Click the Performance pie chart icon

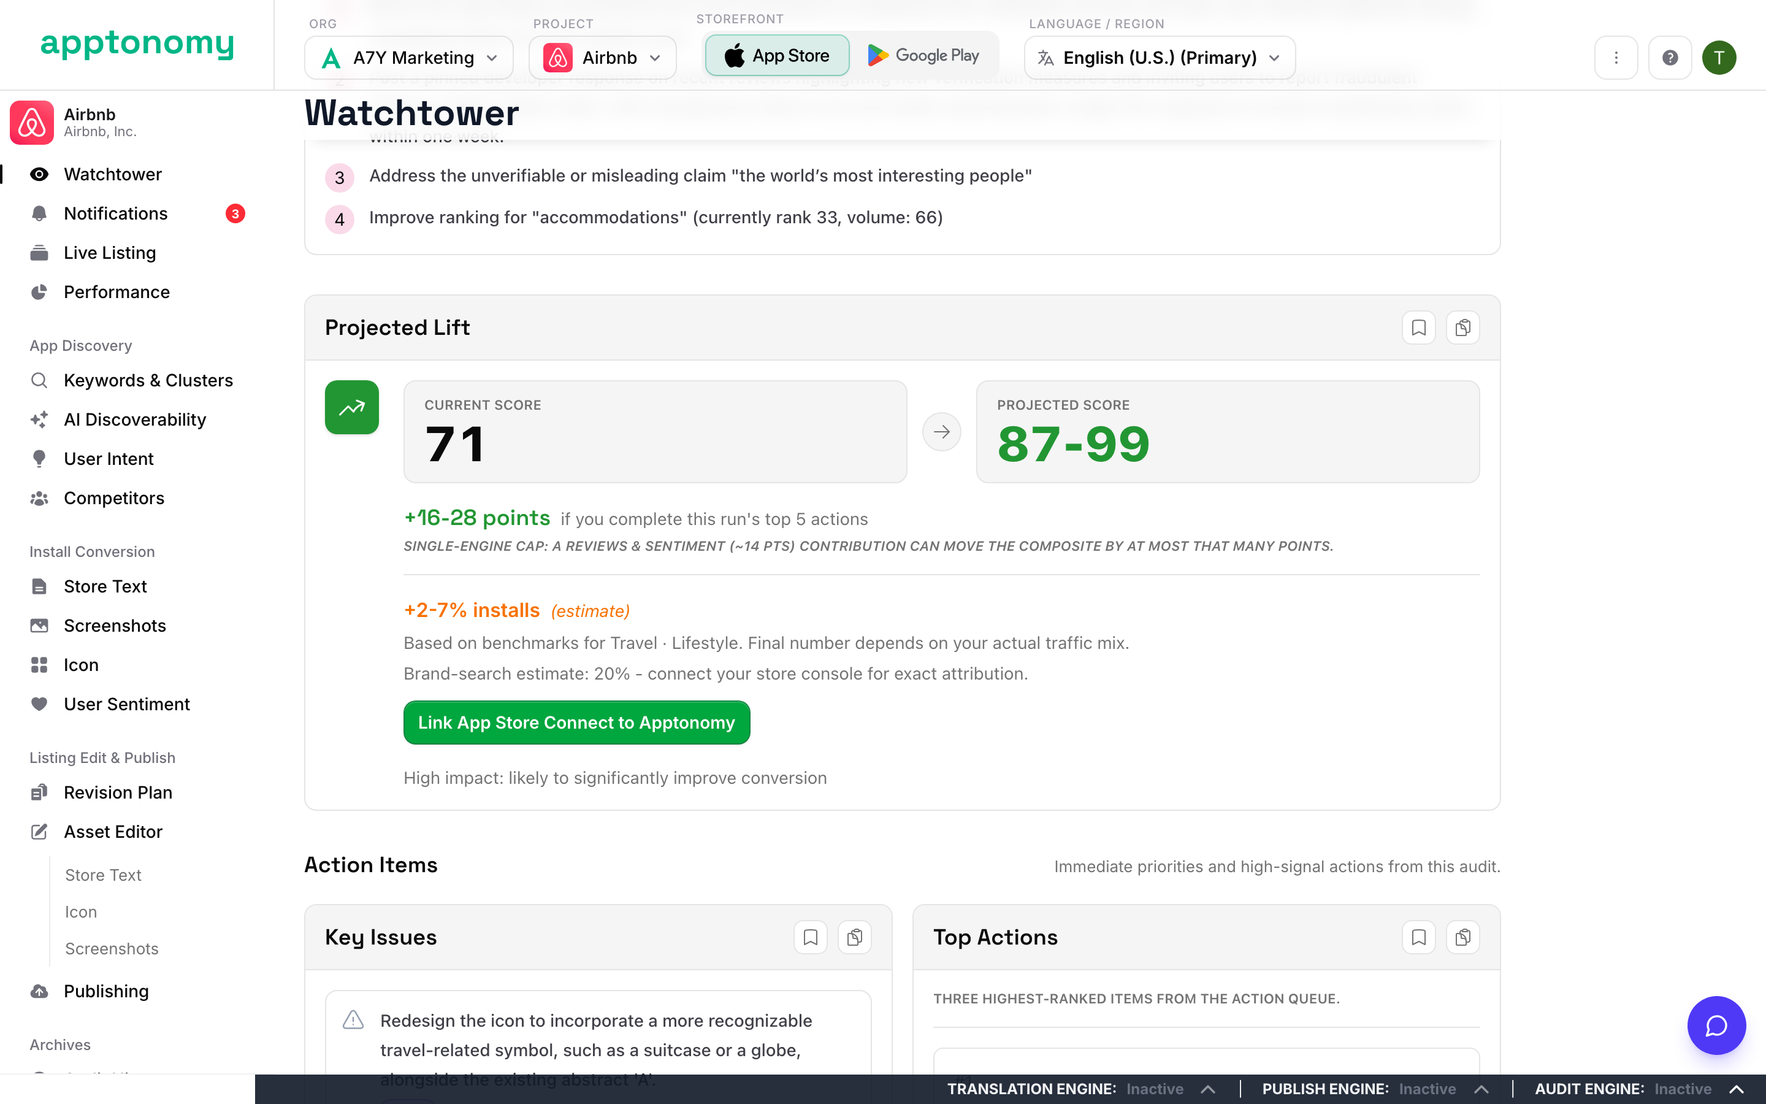tap(39, 292)
